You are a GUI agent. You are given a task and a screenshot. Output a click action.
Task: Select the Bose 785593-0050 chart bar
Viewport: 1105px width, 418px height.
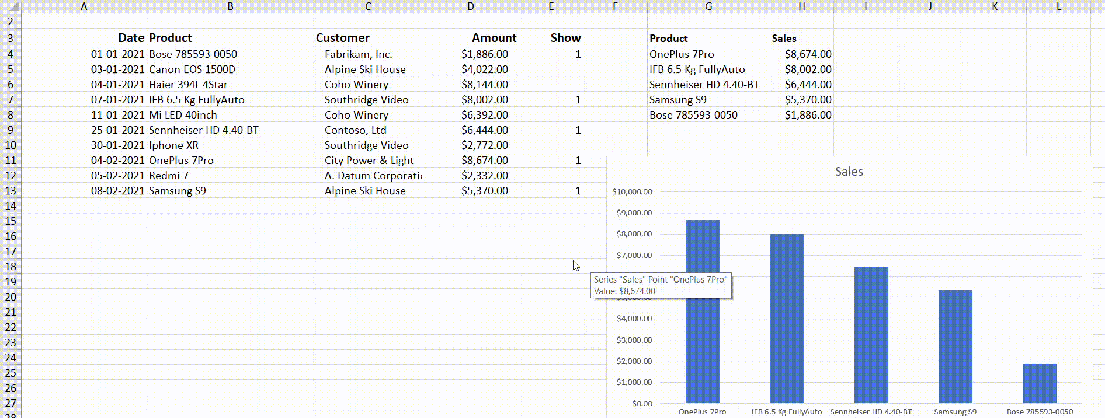tap(1040, 384)
